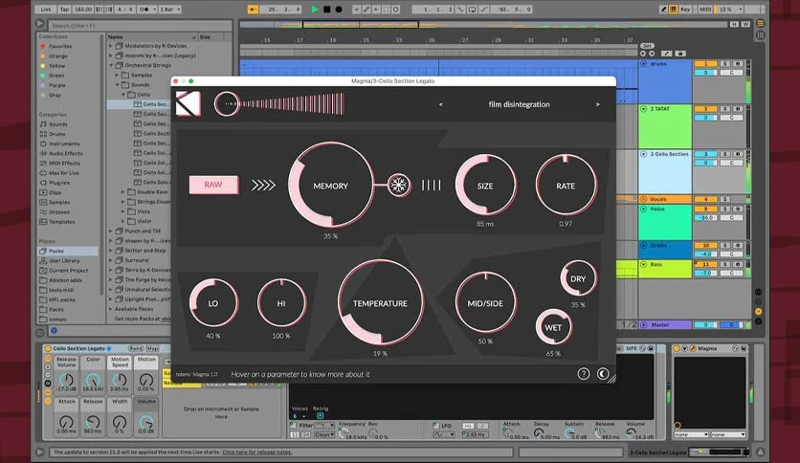Viewport: 800px width, 463px height.
Task: Toggle the computer MIDI keyboard icon
Action: 673,10
